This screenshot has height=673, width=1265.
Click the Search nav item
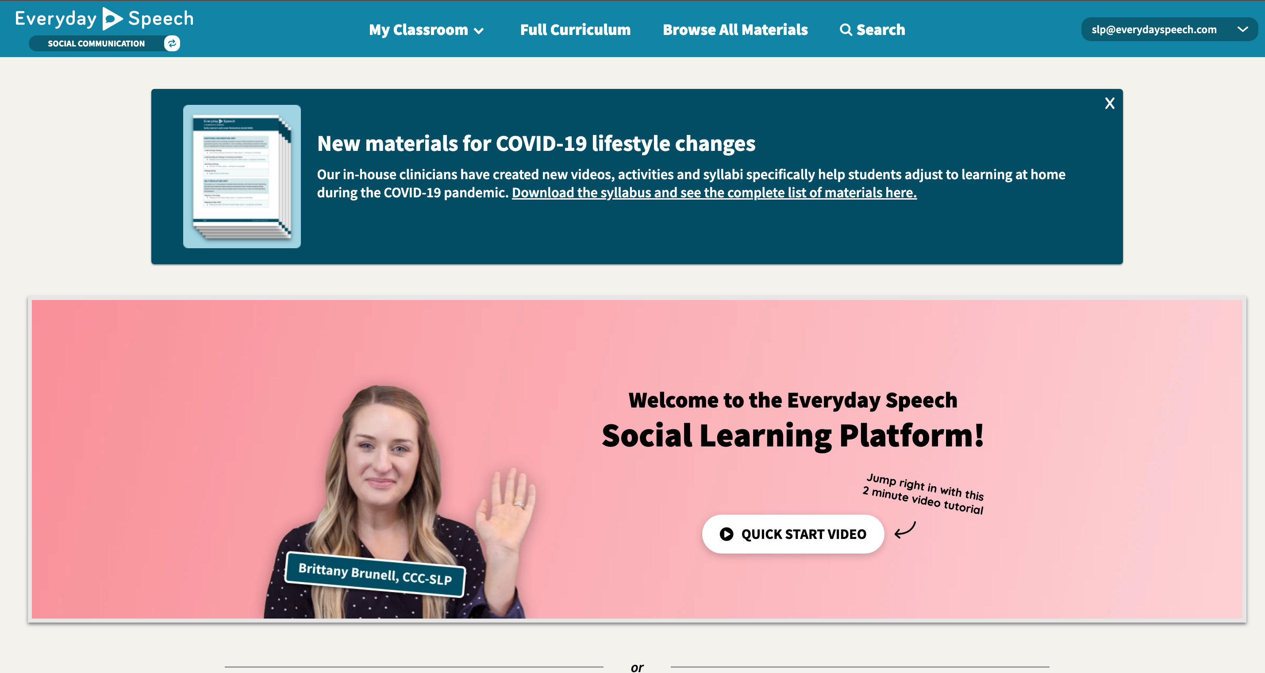(x=872, y=30)
